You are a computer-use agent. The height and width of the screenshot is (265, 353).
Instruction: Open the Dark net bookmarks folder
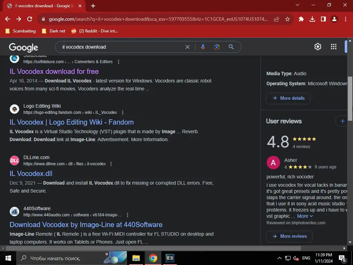click(54, 31)
